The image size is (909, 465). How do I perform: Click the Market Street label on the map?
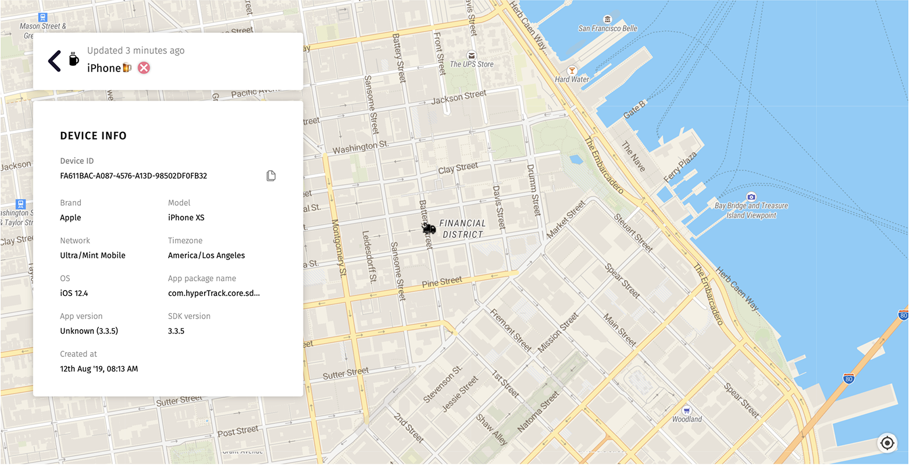565,219
